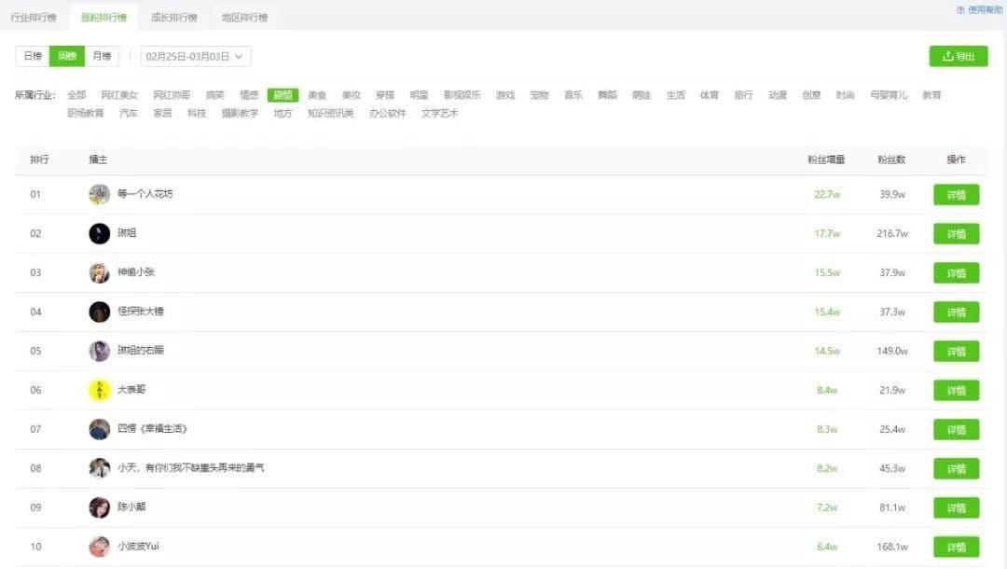Choose the 文学艺术 industry category
This screenshot has width=1007, height=569.
[x=439, y=114]
